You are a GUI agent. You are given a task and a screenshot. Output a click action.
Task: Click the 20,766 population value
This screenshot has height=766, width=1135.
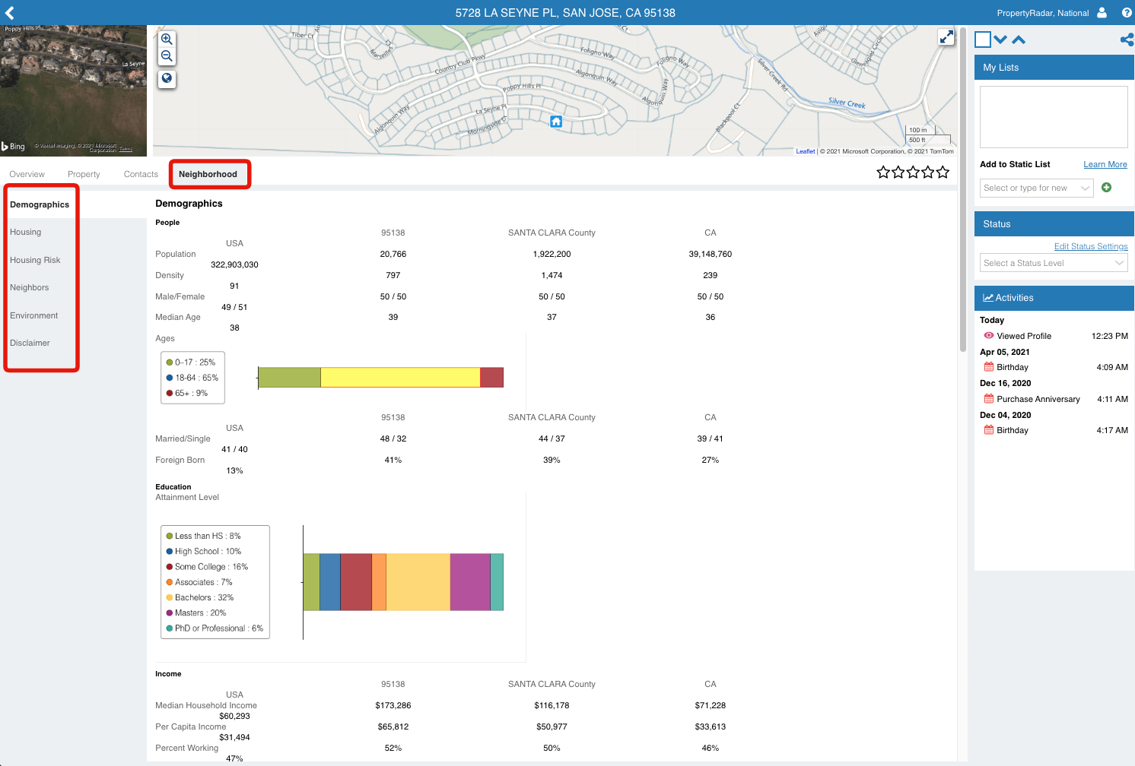coord(393,254)
